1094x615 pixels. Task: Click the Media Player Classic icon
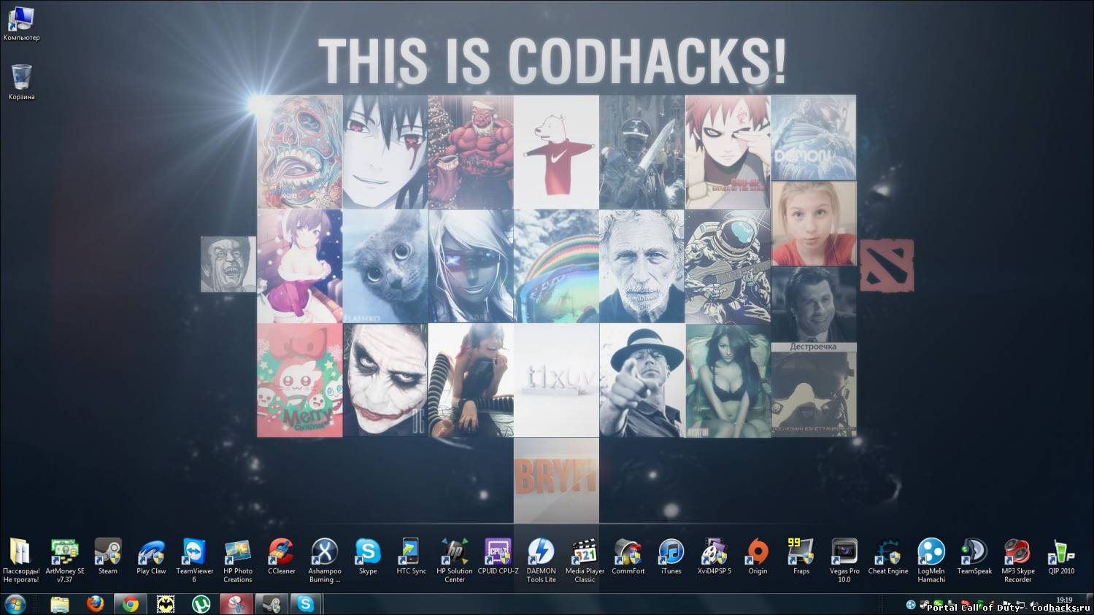click(x=585, y=560)
